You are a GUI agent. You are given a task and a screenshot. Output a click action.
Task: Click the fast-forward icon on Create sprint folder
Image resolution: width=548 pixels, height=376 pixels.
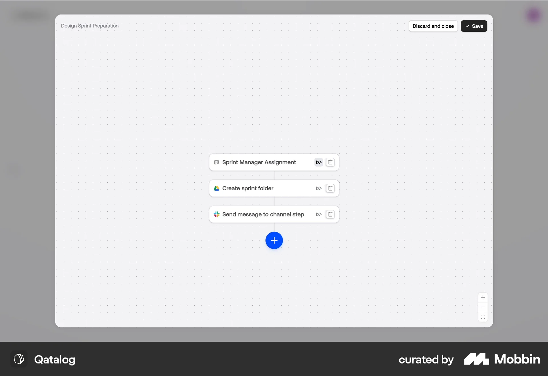tap(319, 188)
